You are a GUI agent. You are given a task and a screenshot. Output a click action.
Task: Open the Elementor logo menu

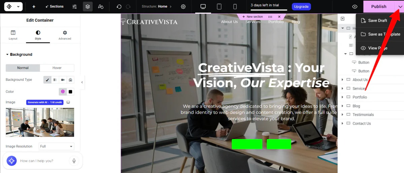13,6
